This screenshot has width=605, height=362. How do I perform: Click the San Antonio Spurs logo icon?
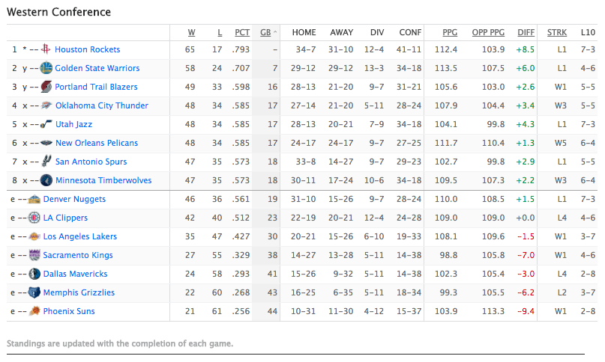tap(46, 162)
